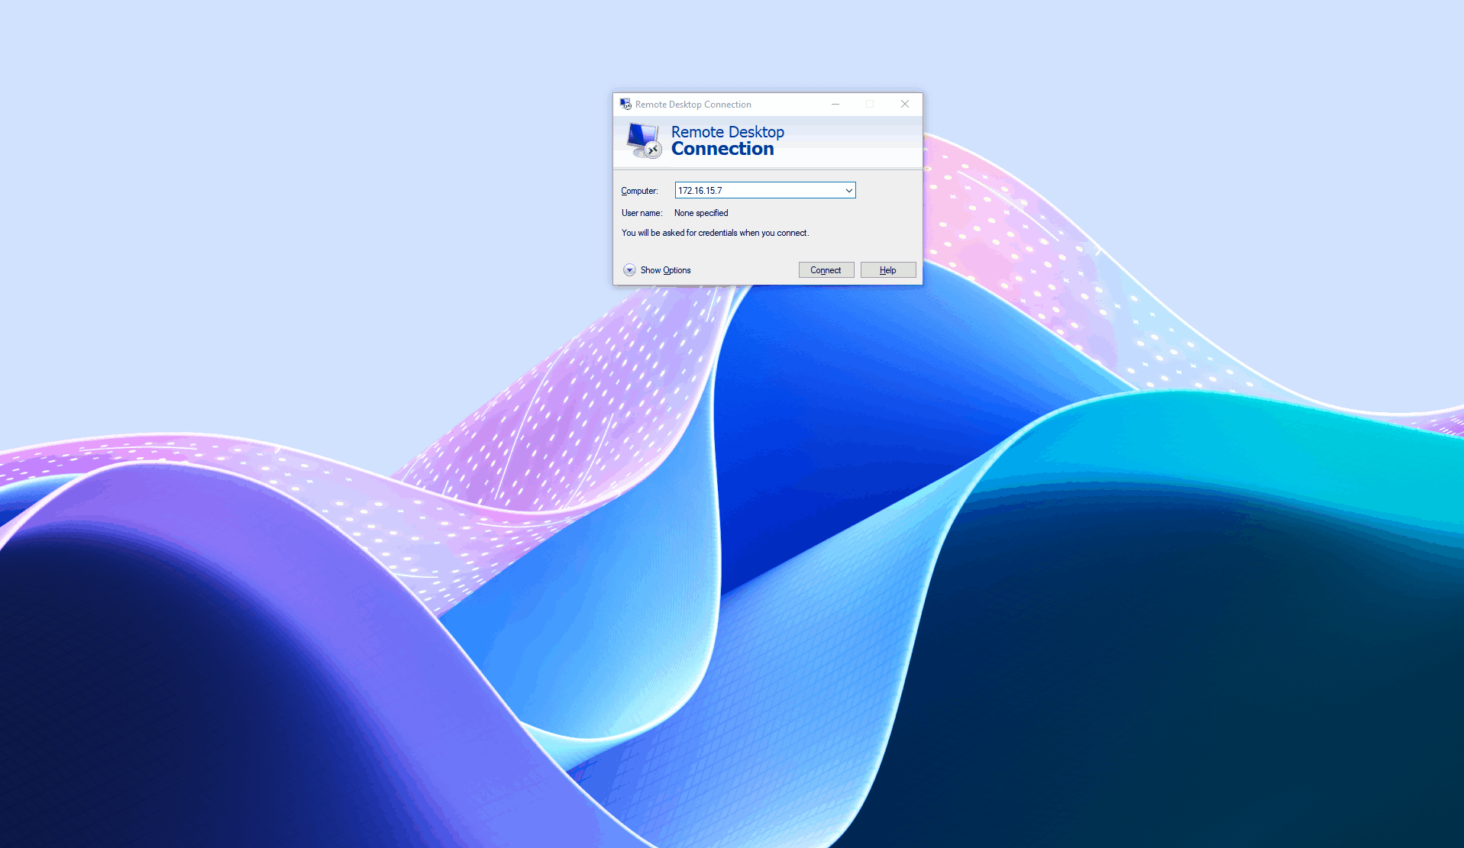The width and height of the screenshot is (1464, 848).
Task: Click the empty gray area beside the Show Options label
Action: [x=745, y=270]
